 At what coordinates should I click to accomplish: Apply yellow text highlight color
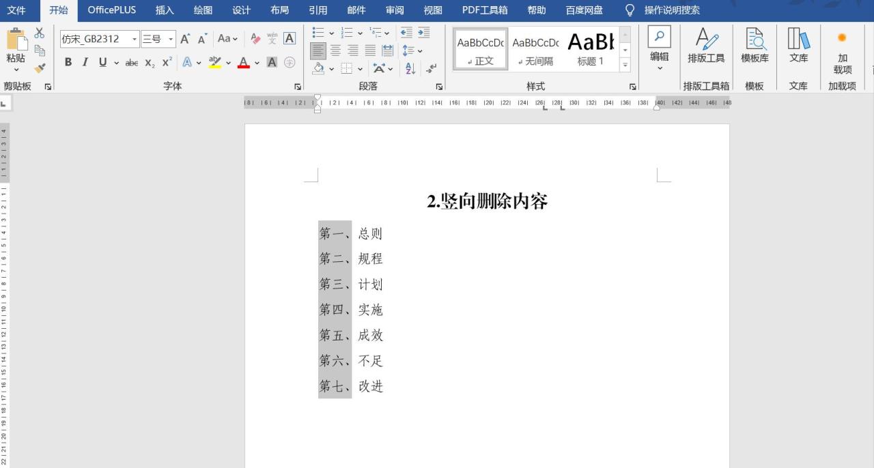[215, 63]
